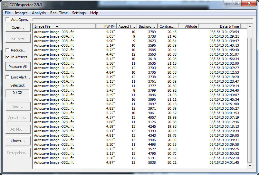Minimize the CCDInspector window
Viewport: 259px width, 175px height.
coord(228,3)
